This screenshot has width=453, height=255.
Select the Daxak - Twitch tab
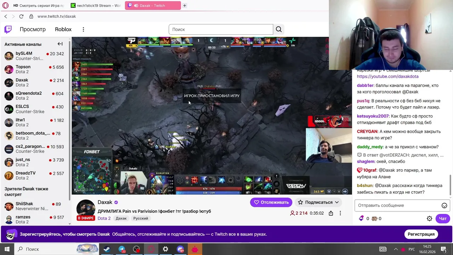click(153, 6)
